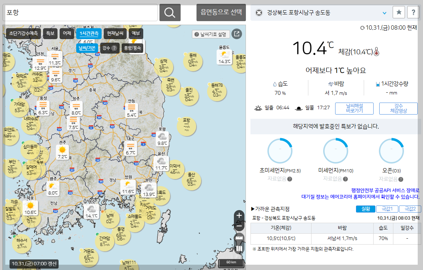
Task: Click the 50 km map scale bar
Action: tap(231, 263)
